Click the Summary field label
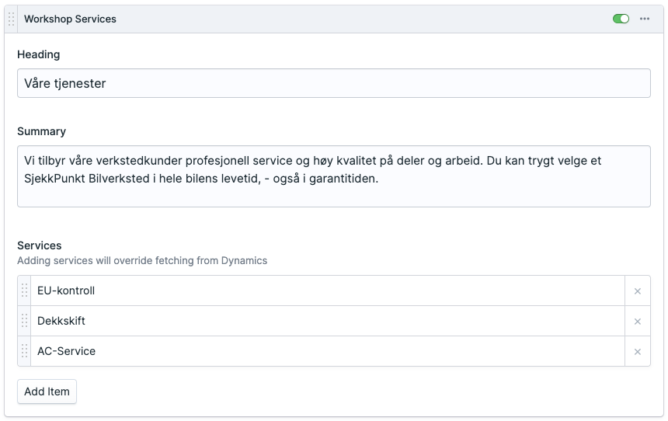 click(41, 131)
